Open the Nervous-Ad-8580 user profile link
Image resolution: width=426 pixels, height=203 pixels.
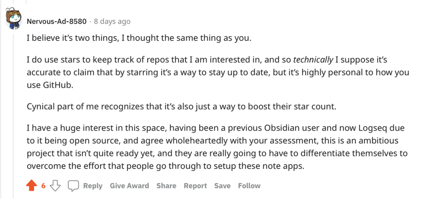click(x=56, y=21)
